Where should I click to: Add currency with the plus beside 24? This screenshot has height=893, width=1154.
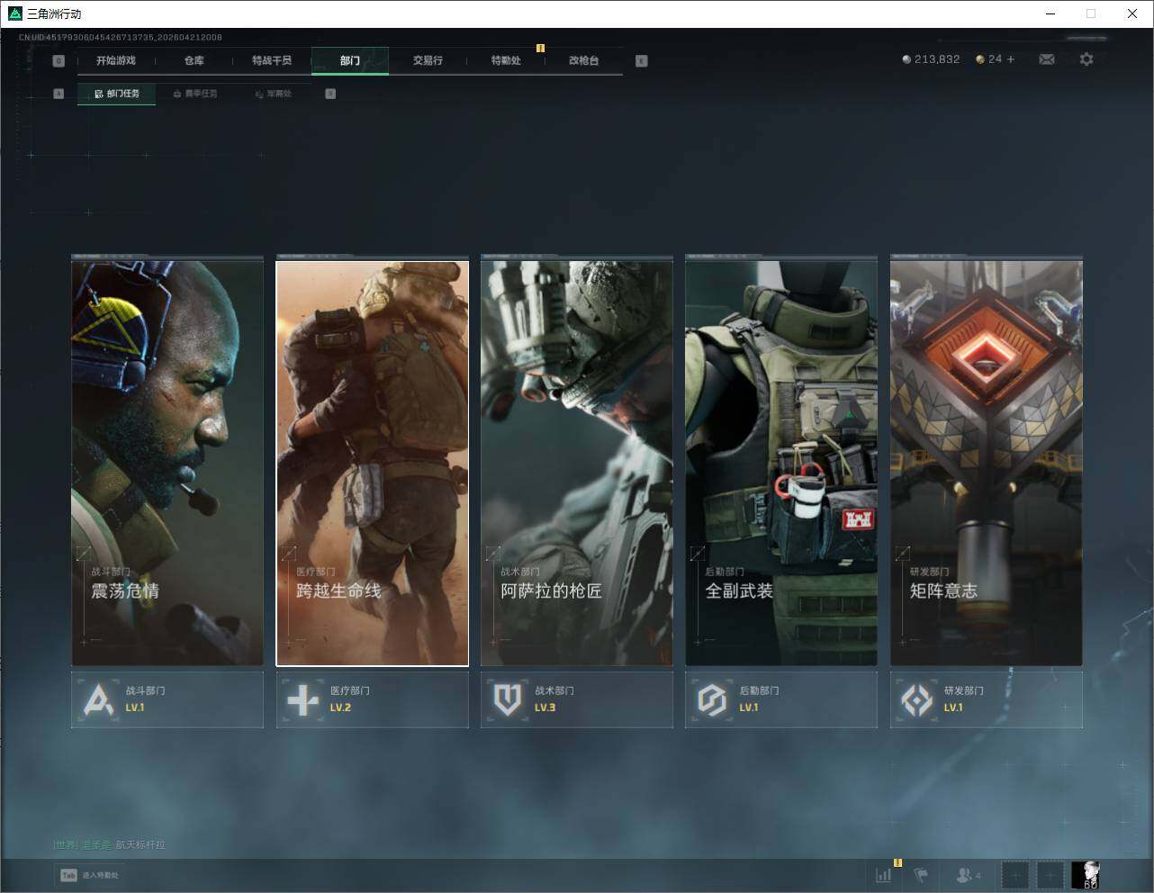click(1011, 59)
